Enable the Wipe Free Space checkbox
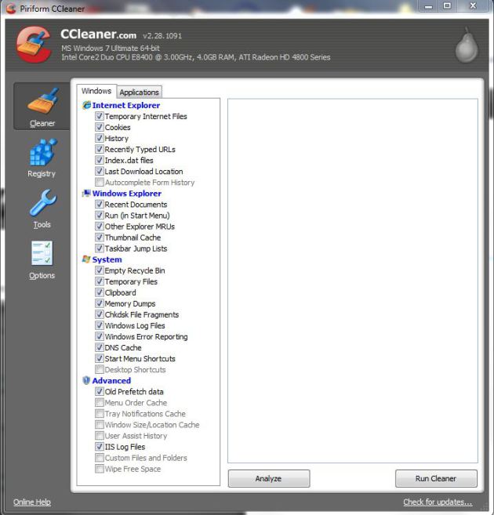494x515 pixels. [x=100, y=469]
